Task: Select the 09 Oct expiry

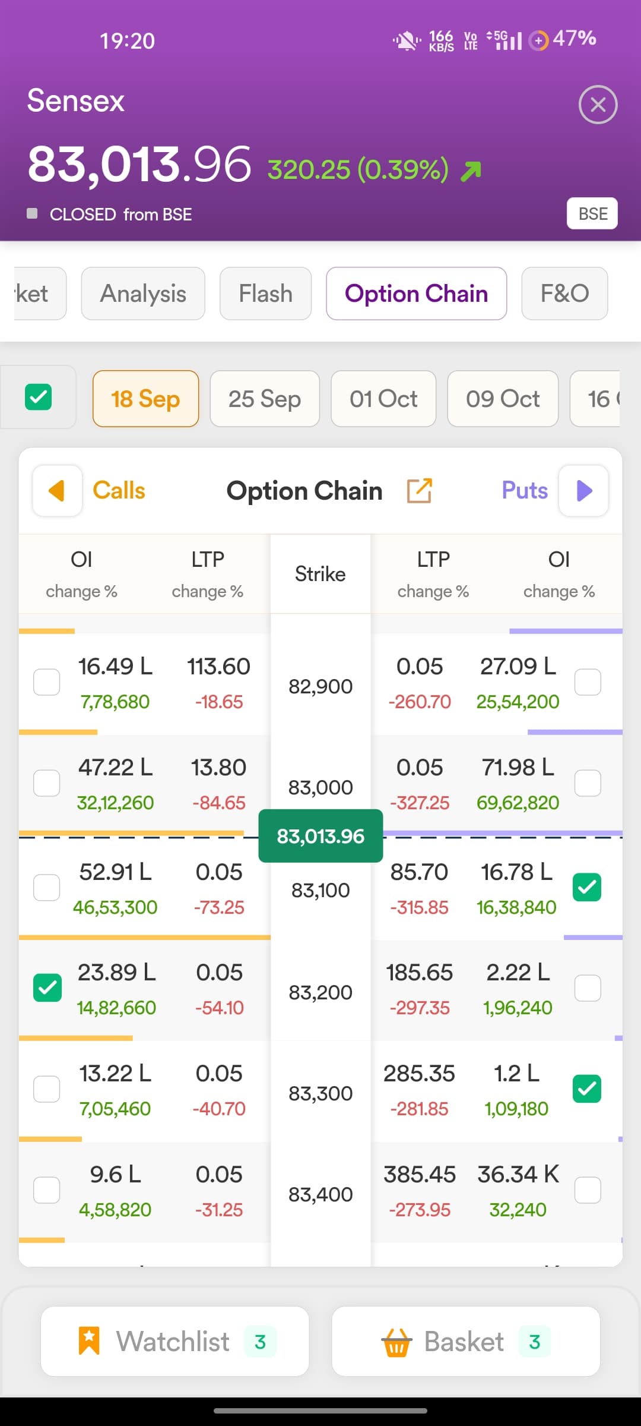Action: pyautogui.click(x=503, y=399)
